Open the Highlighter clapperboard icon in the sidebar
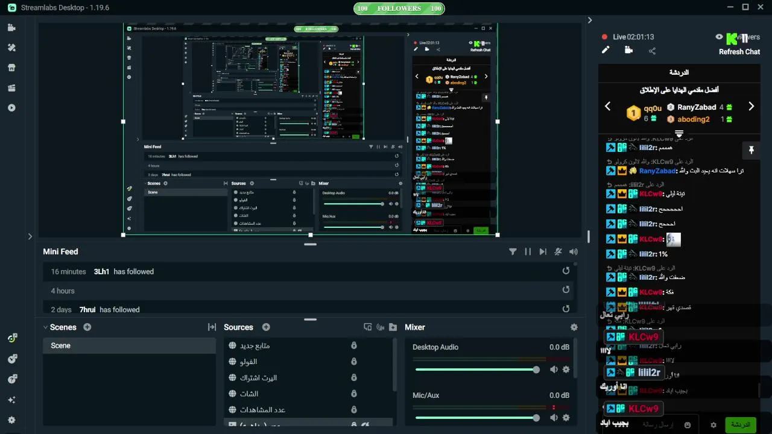772x434 pixels. (x=11, y=88)
